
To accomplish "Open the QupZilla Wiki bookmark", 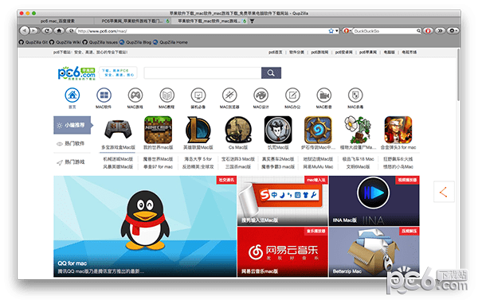I will [x=65, y=42].
